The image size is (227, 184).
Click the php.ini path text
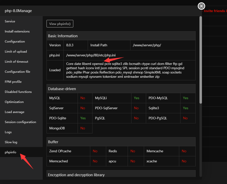[91, 55]
